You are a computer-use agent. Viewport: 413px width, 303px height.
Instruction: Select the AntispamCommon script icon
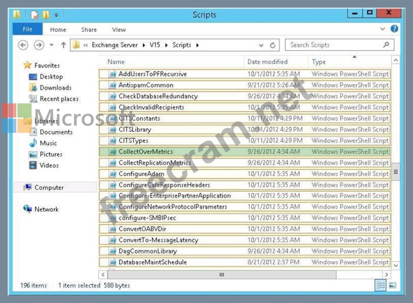pyautogui.click(x=112, y=85)
